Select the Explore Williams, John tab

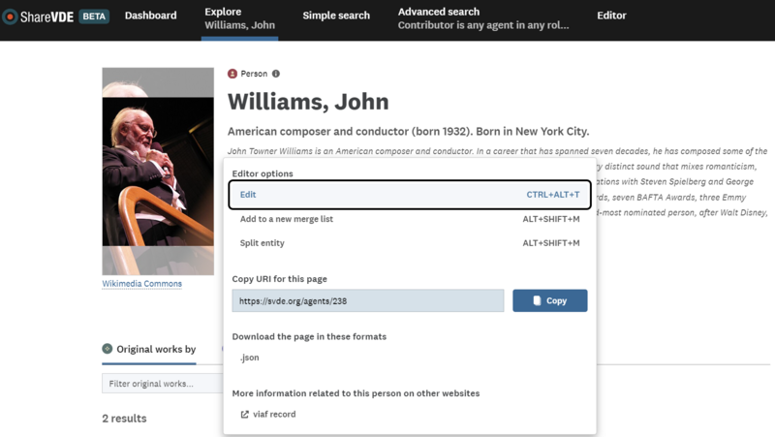pyautogui.click(x=240, y=17)
